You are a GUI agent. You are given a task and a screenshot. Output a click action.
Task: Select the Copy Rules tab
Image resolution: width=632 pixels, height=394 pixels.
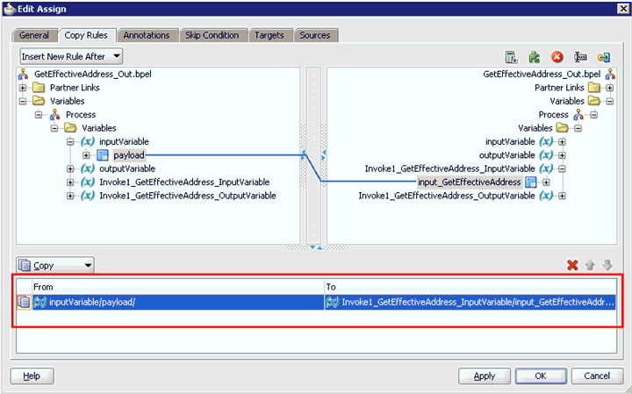[x=86, y=35]
